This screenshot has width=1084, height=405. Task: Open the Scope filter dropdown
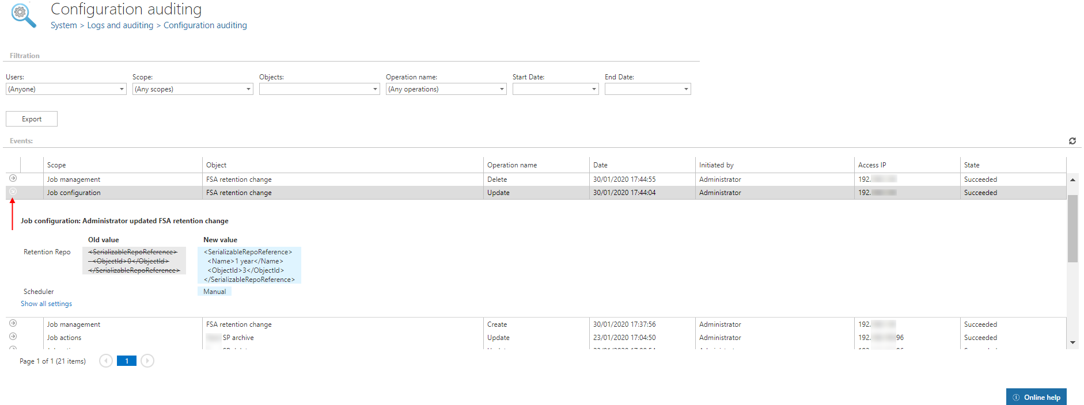248,89
